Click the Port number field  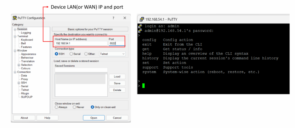116,44
